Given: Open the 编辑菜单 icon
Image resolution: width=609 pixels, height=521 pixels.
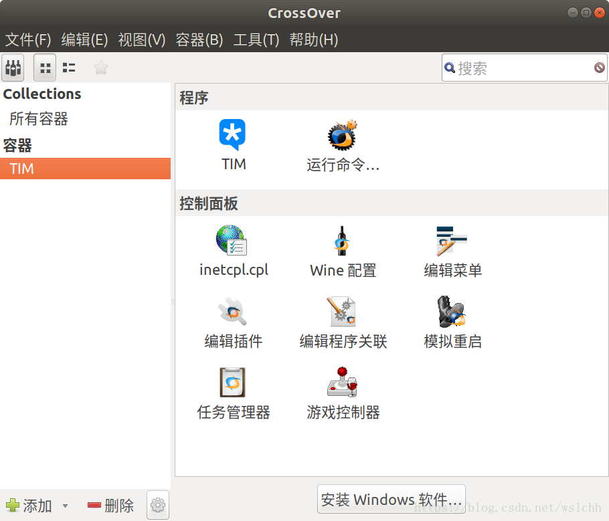Looking at the screenshot, I should (x=451, y=241).
